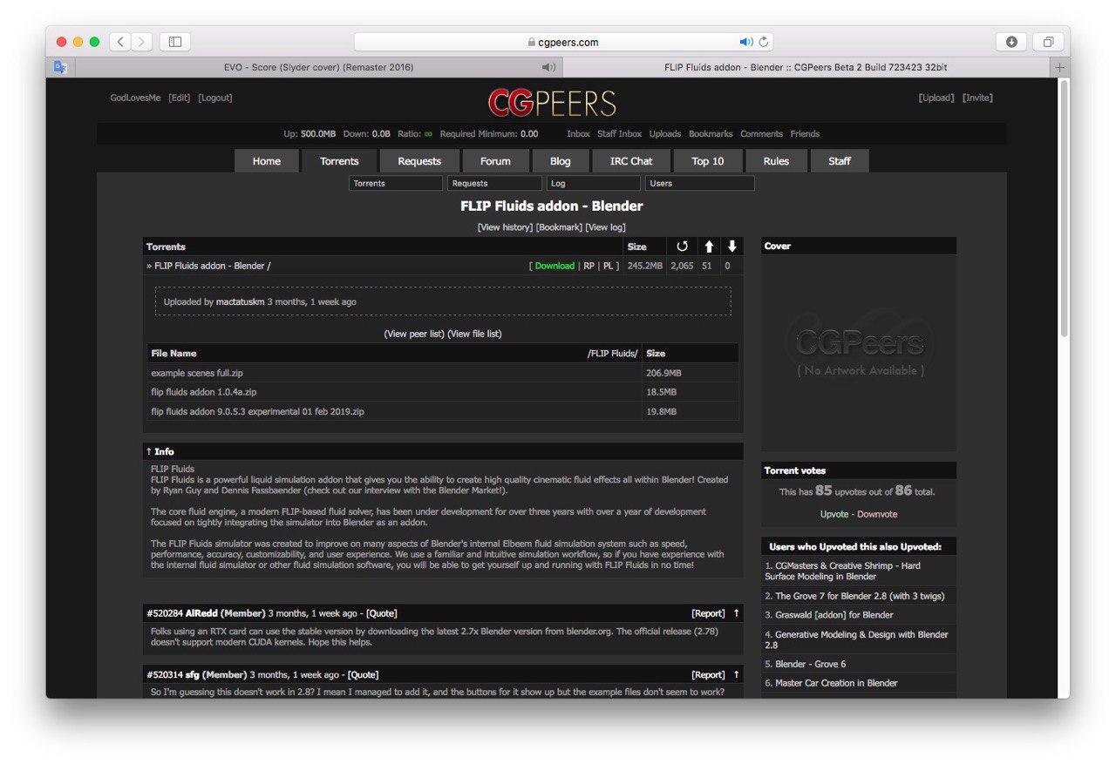Click the Upvote link
The height and width of the screenshot is (764, 1116).
click(834, 514)
